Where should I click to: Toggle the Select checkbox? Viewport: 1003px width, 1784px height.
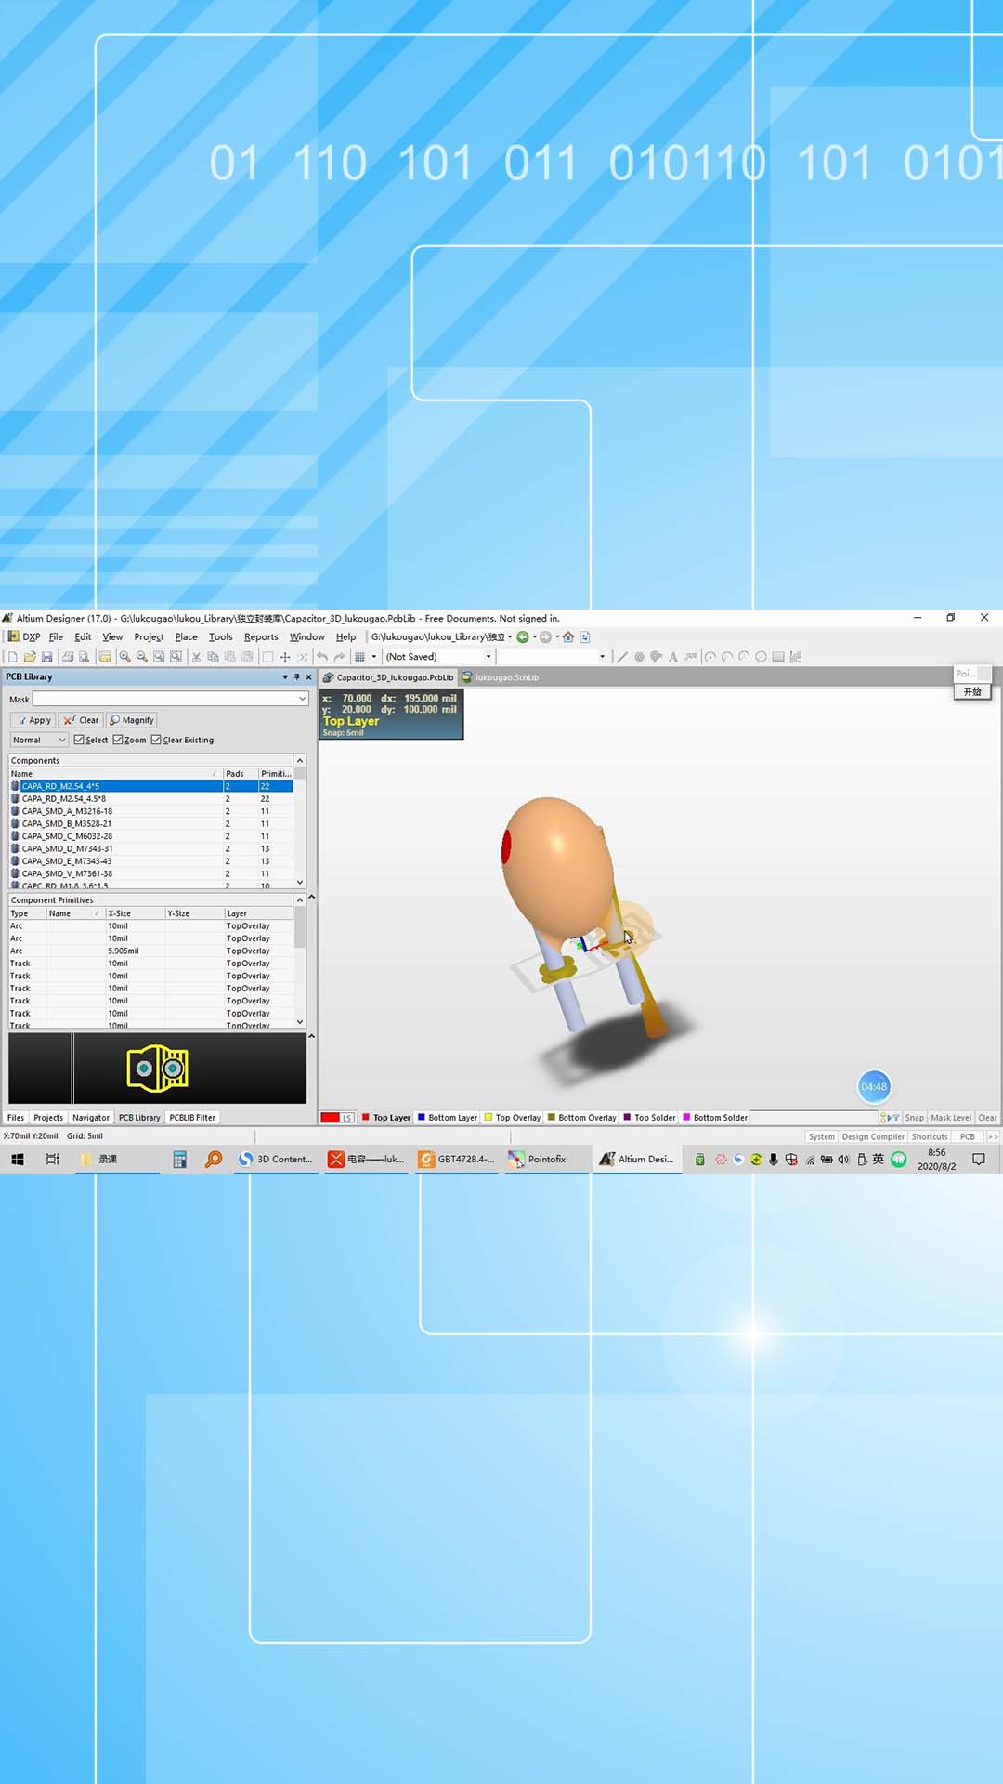tap(79, 740)
